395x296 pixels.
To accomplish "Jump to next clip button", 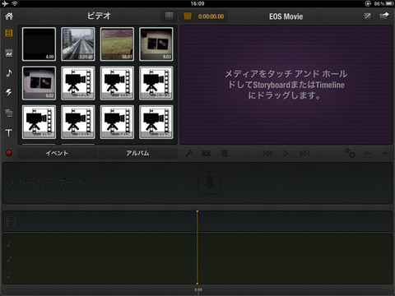I will tap(304, 154).
